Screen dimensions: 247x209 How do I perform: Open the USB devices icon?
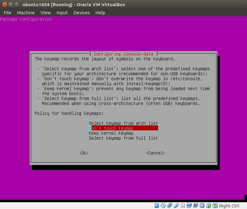click(x=176, y=206)
